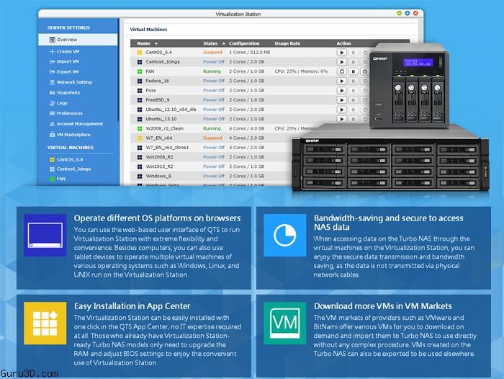Click the power icon in CentOS_6.4 row
The image size is (504, 379).
tap(364, 53)
